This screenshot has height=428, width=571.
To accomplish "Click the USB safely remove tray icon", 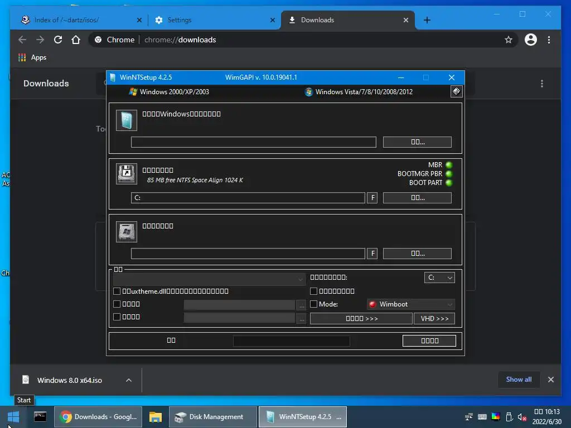I will coord(509,417).
